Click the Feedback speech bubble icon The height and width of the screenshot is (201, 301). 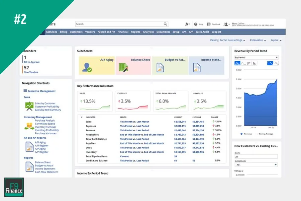209,24
